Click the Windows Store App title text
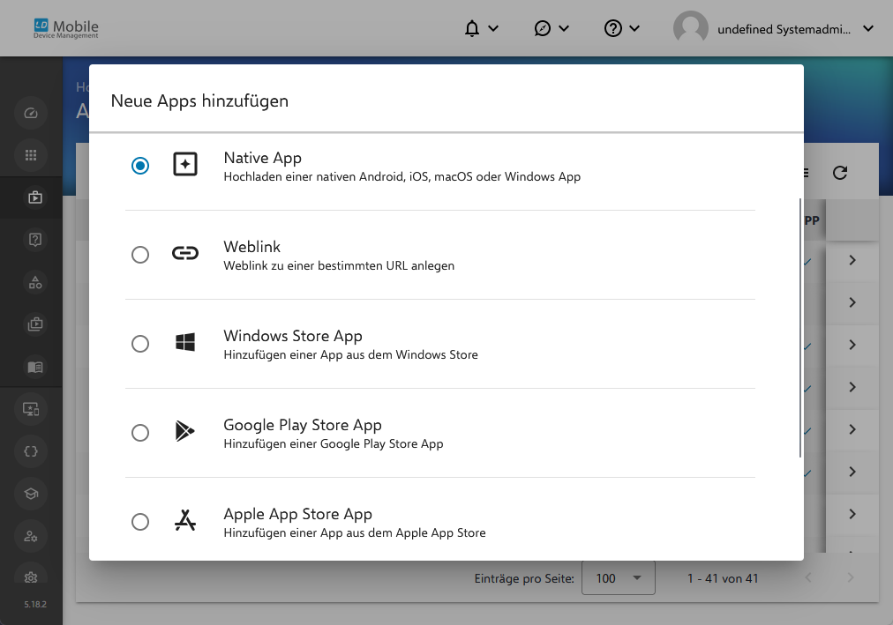This screenshot has height=625, width=893. pos(293,336)
